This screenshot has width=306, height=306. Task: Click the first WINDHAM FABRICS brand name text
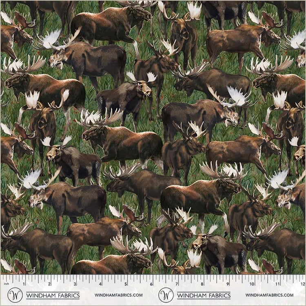pos(53,295)
